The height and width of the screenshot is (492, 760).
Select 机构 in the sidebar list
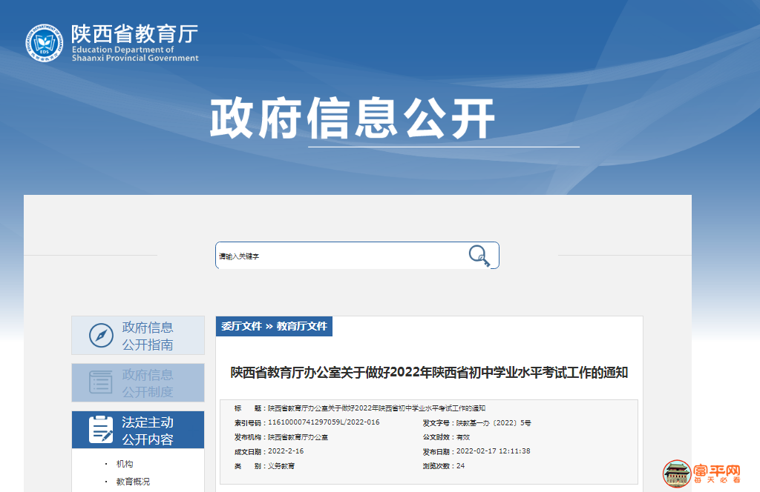(125, 464)
